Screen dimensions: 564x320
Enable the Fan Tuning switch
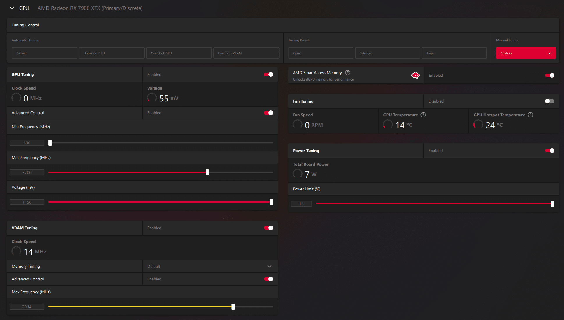click(550, 101)
